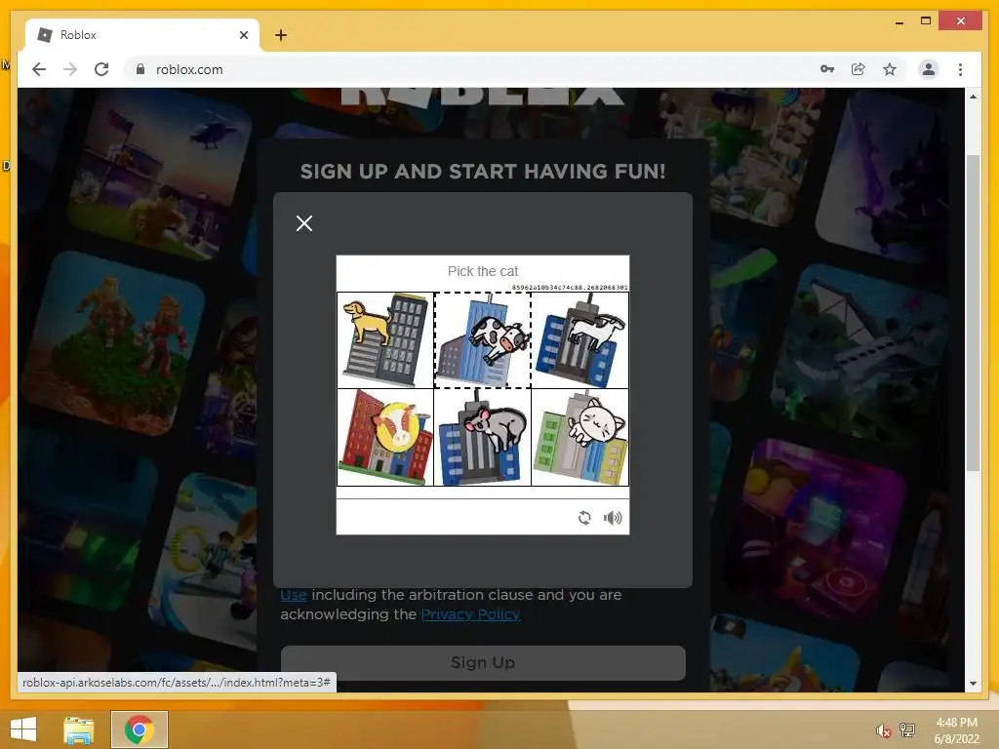The height and width of the screenshot is (749, 999).
Task: Pick the spotted cow on blue building
Action: point(482,340)
